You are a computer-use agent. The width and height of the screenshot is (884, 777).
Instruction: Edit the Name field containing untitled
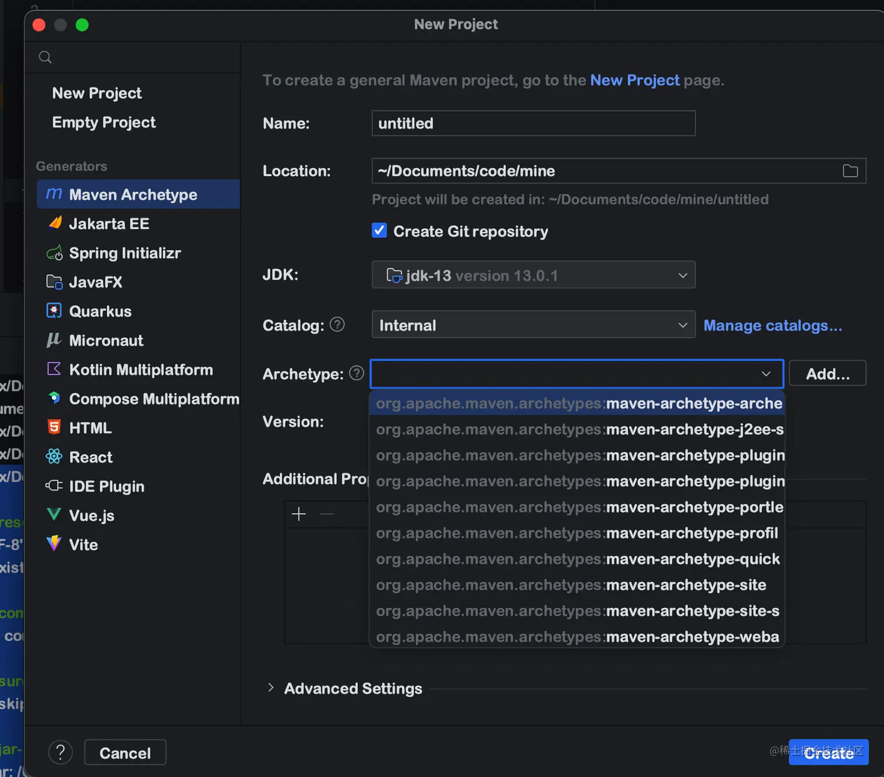point(533,123)
